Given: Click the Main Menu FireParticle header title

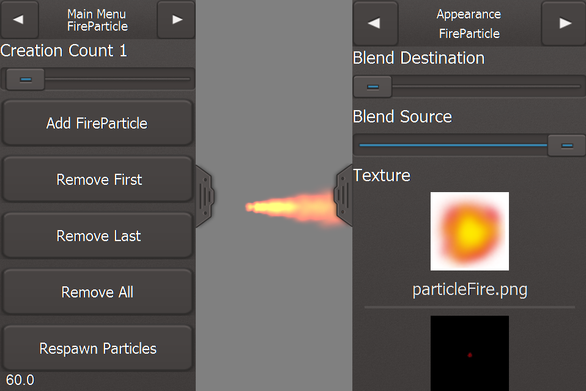Looking at the screenshot, I should pyautogui.click(x=97, y=20).
